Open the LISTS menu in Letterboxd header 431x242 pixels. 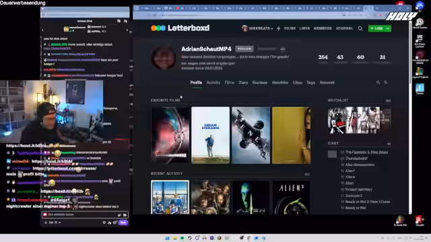coord(304,28)
